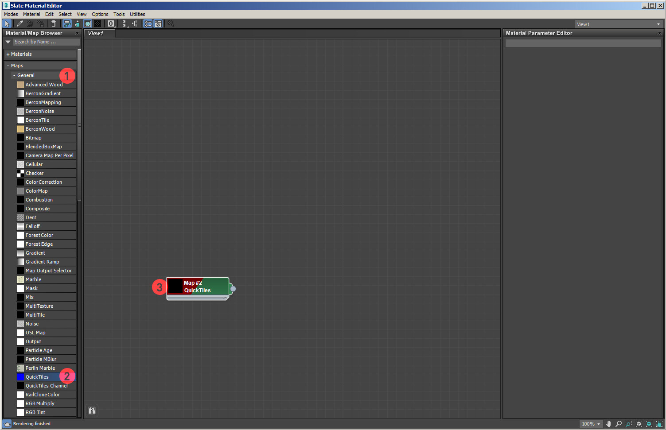Image resolution: width=666 pixels, height=430 pixels.
Task: Click the binoculars search icon in View1
Action: coord(92,411)
